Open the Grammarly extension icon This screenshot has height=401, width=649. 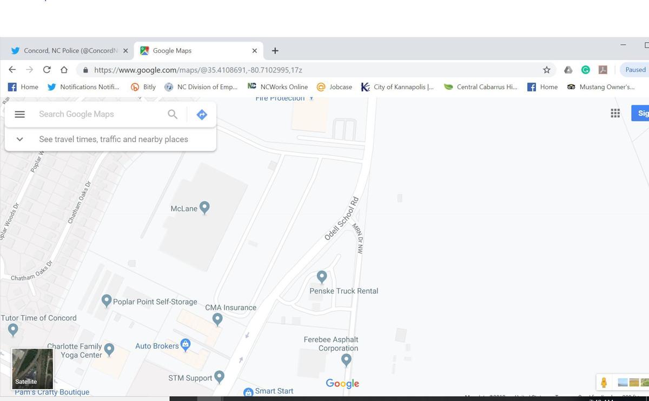click(585, 70)
